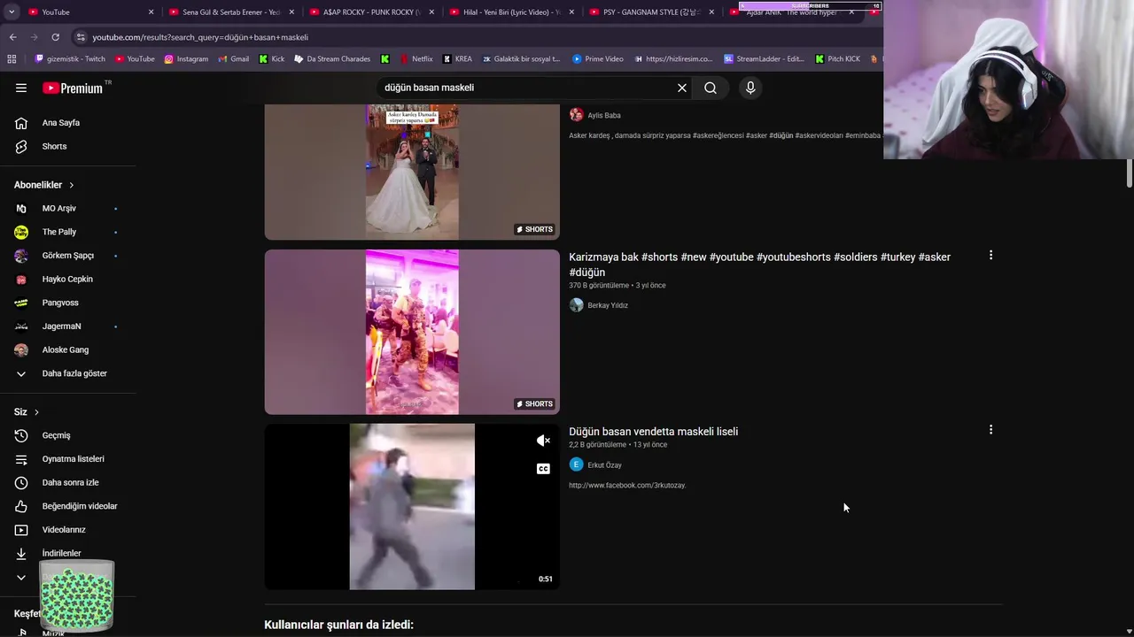
Task: Expand the Abonelikler section chevron
Action: pos(71,185)
